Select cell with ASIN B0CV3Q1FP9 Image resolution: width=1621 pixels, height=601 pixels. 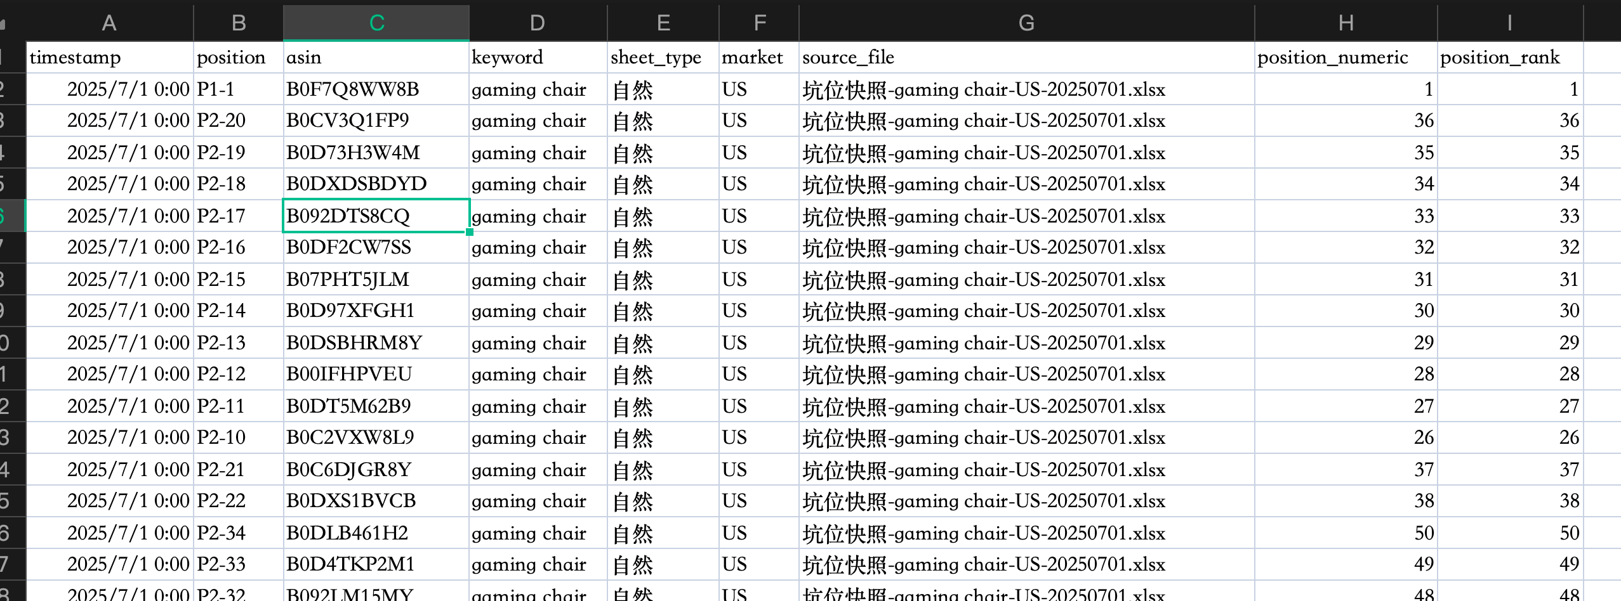(376, 120)
